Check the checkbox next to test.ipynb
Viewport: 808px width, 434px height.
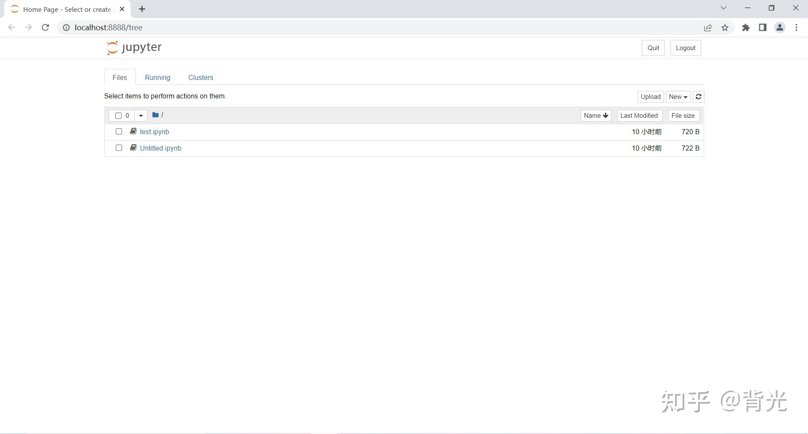118,131
